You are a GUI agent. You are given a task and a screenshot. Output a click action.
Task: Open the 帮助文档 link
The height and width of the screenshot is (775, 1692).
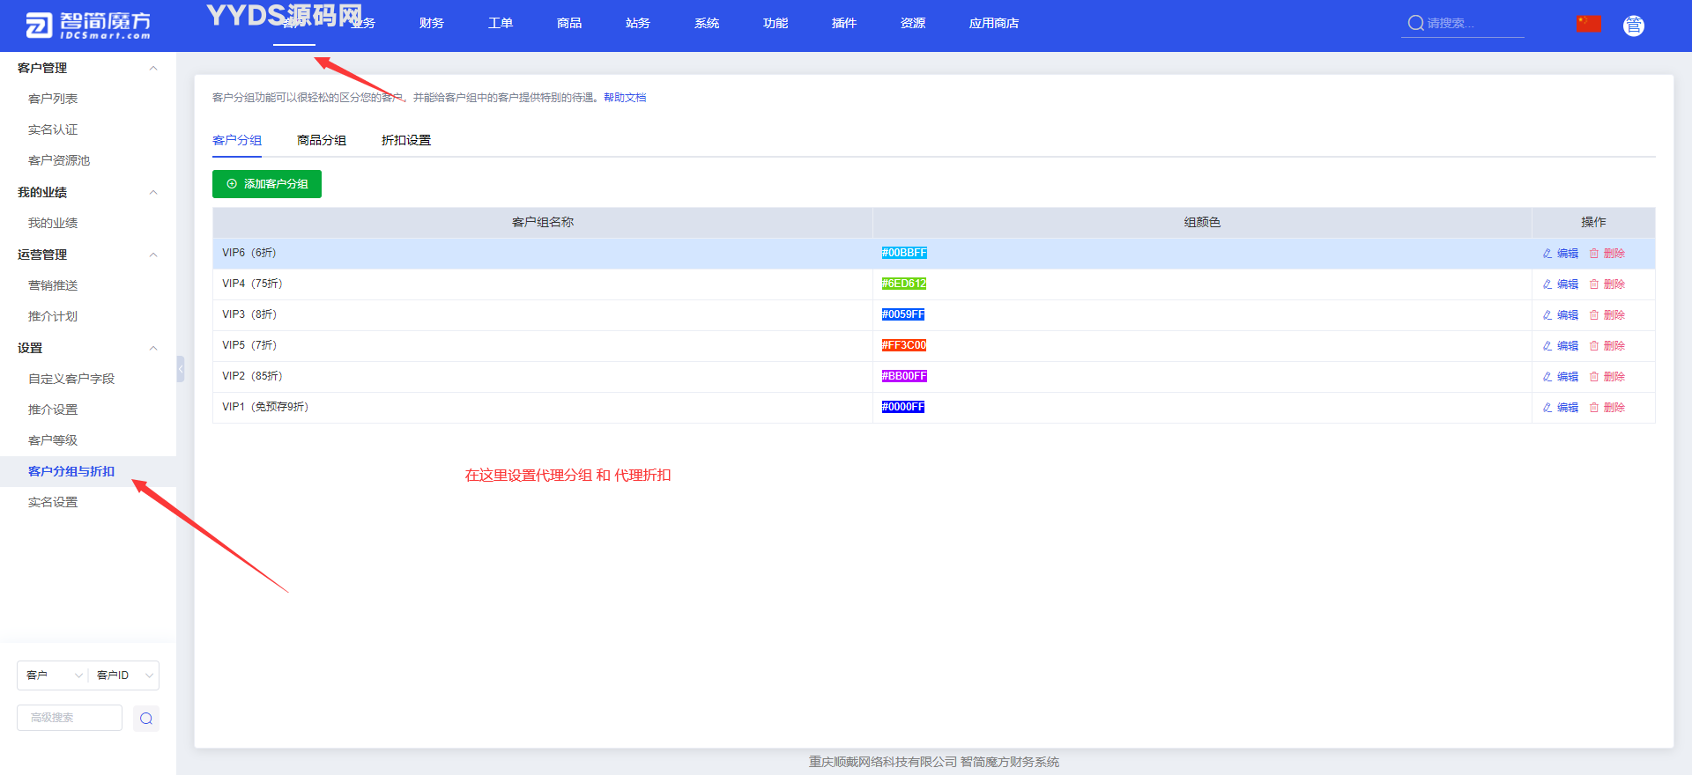(x=625, y=98)
